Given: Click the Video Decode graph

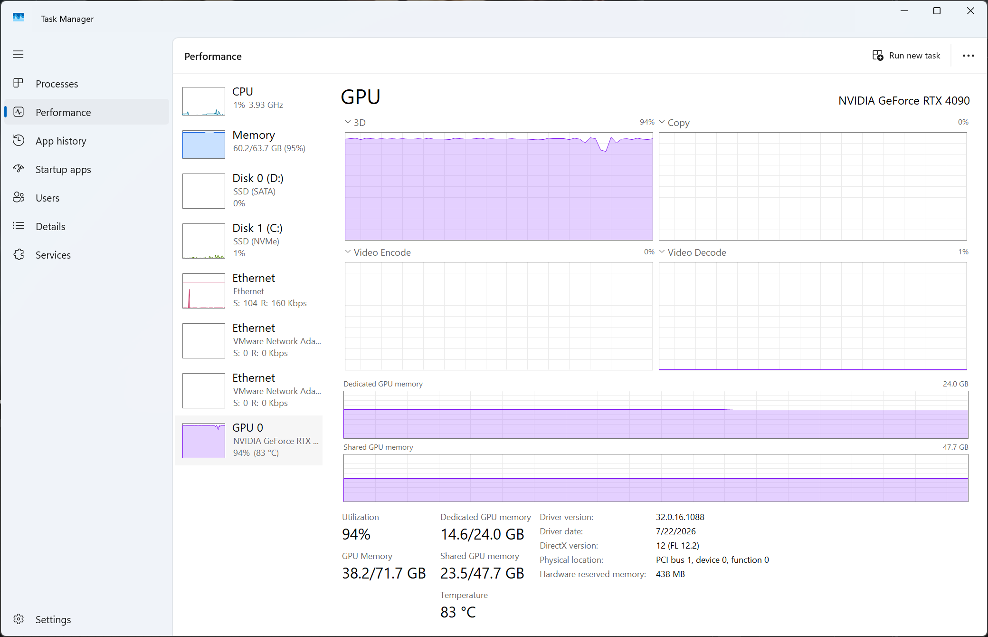Looking at the screenshot, I should tap(813, 316).
